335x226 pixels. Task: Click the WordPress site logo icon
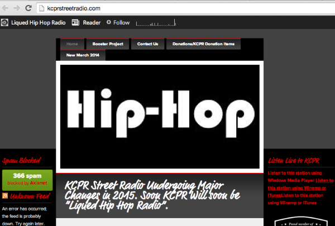pos(4,22)
